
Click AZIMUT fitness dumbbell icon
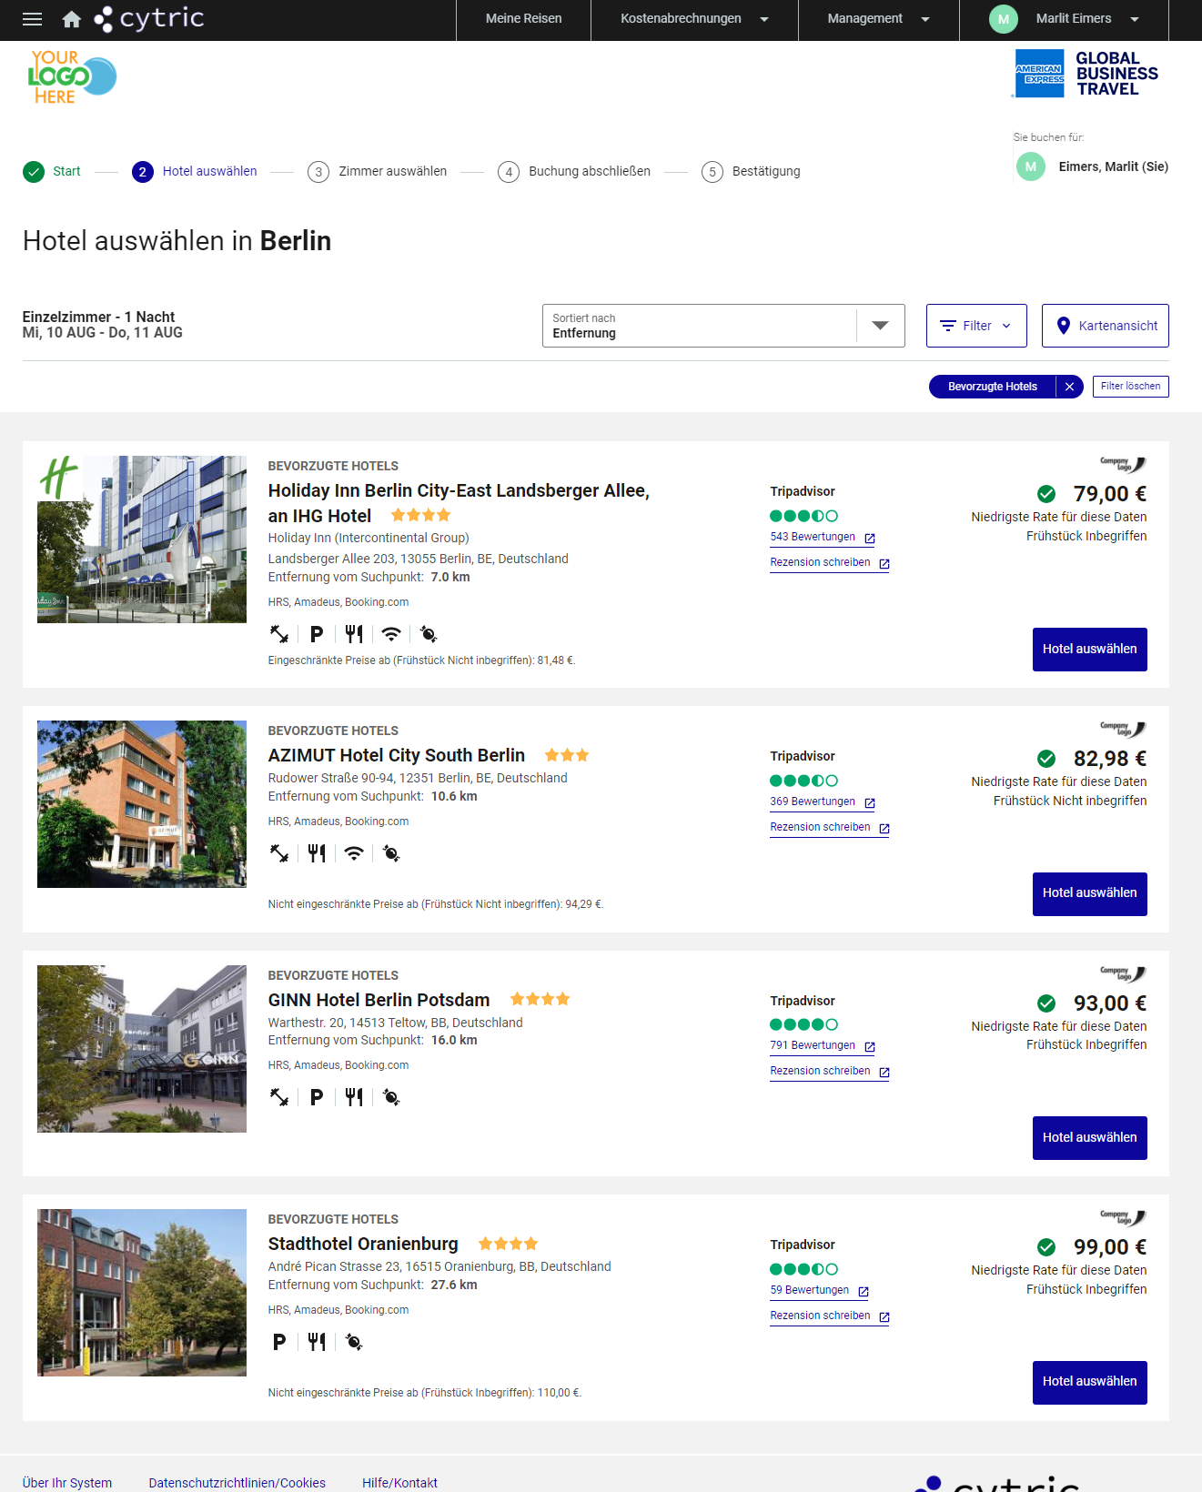[279, 853]
